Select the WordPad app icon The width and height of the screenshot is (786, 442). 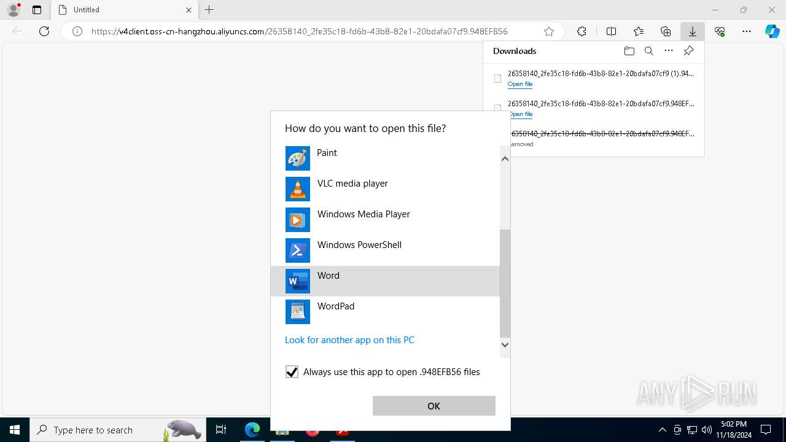(x=298, y=312)
